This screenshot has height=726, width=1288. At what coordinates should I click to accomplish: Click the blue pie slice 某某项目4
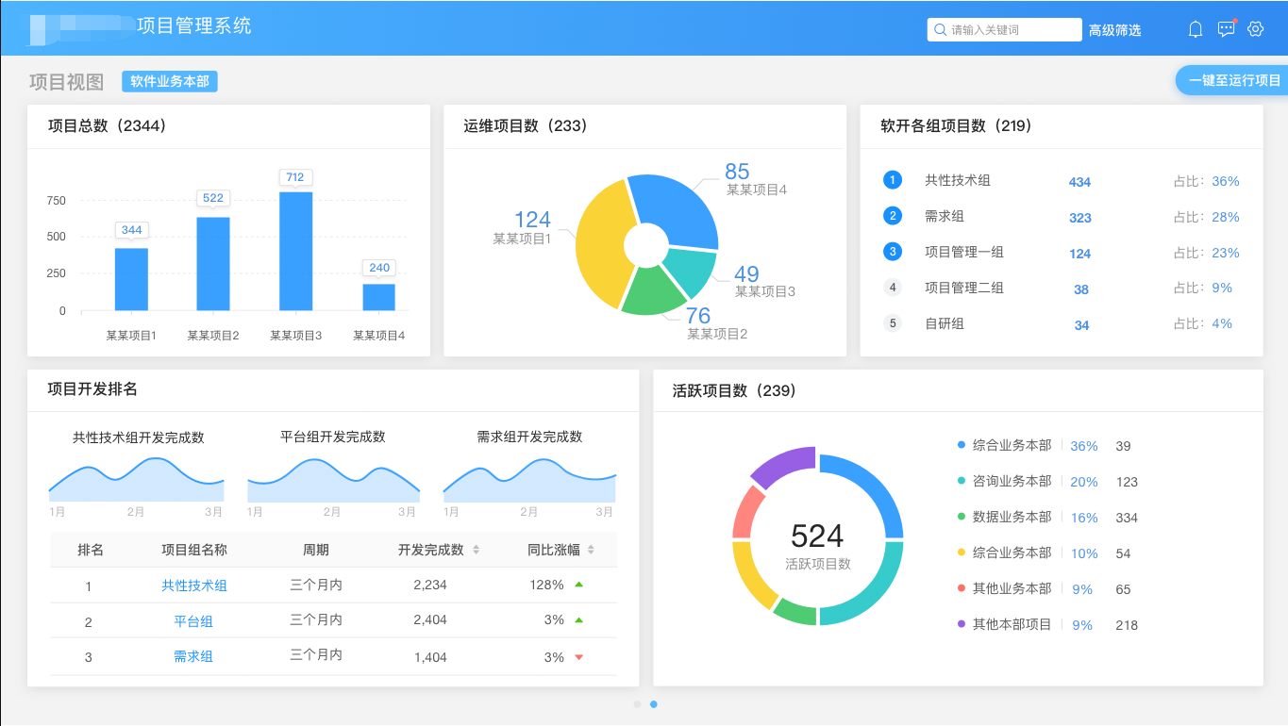coord(677,207)
